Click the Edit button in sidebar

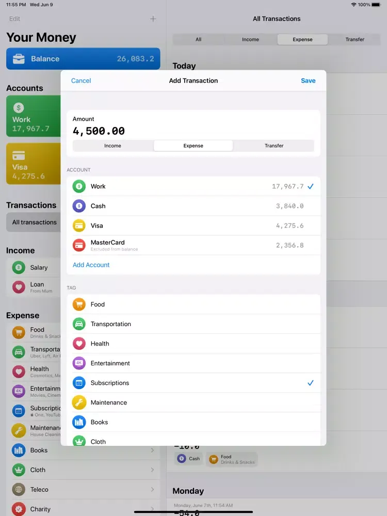coord(14,19)
